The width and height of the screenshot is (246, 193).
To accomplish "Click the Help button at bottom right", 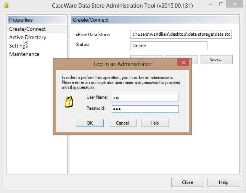I will [223, 182].
